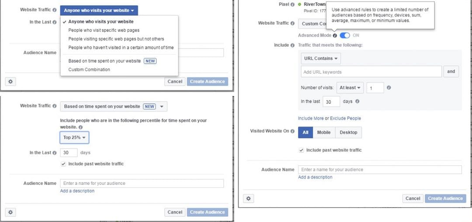Open Top 25% percentile dropdown
This screenshot has width=472, height=222.
[74, 137]
